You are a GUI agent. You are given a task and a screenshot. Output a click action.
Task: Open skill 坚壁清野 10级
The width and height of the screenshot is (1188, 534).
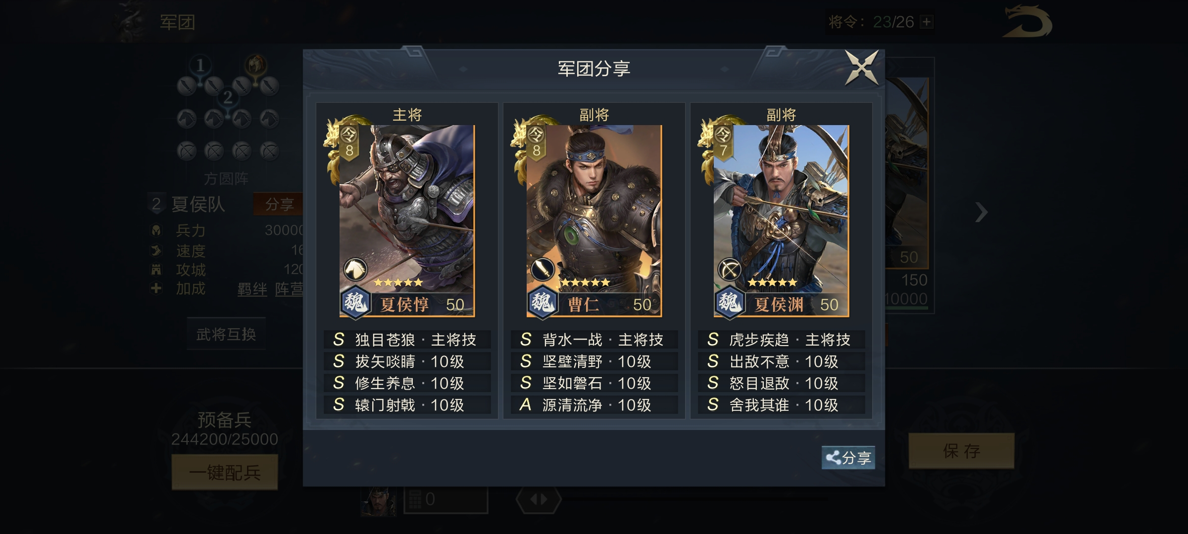click(x=594, y=361)
